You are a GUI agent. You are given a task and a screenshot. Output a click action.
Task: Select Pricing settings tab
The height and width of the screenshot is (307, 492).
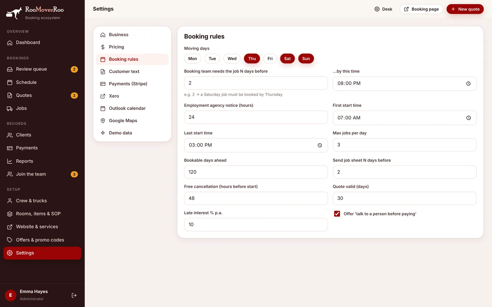(x=132, y=47)
